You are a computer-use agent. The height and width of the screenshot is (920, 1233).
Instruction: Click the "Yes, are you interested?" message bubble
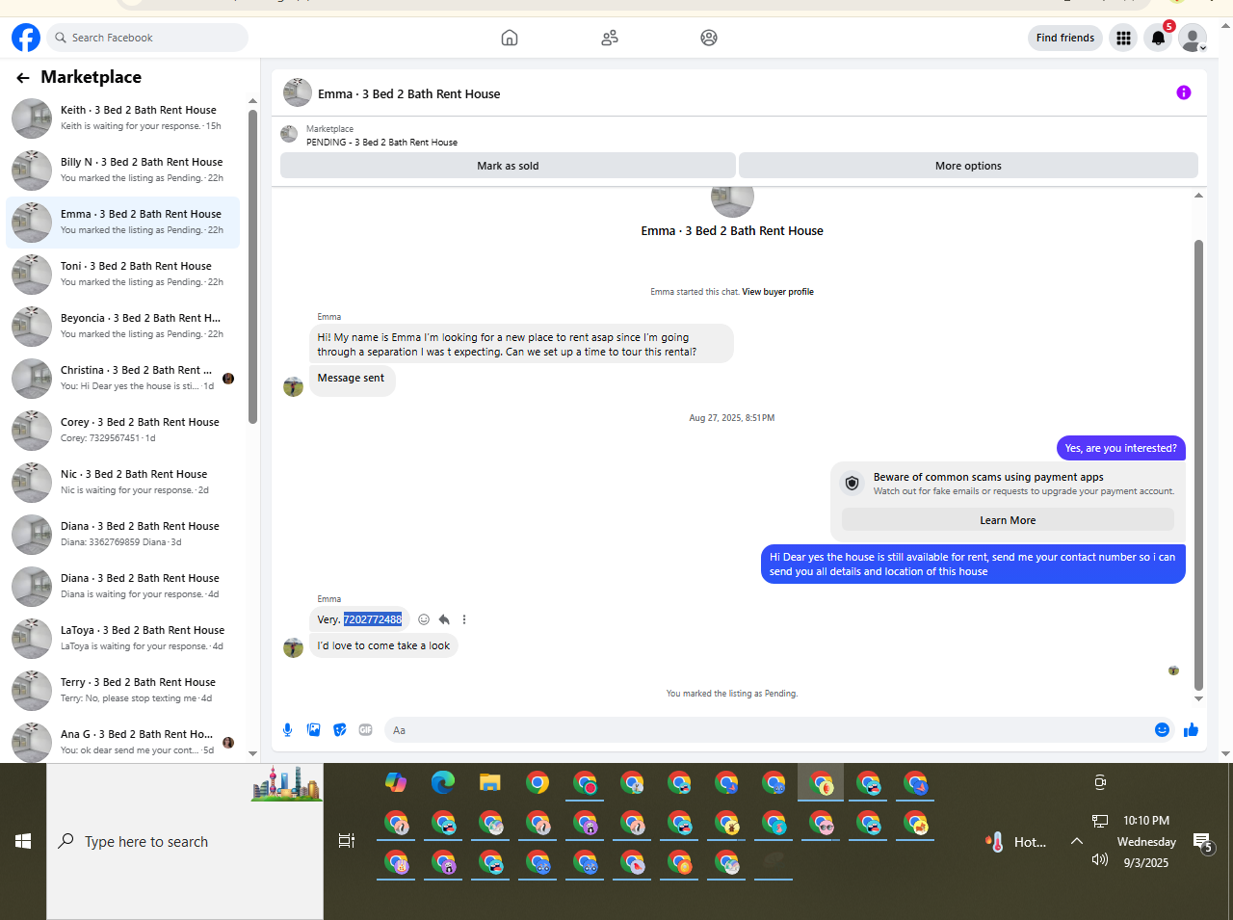click(x=1121, y=448)
